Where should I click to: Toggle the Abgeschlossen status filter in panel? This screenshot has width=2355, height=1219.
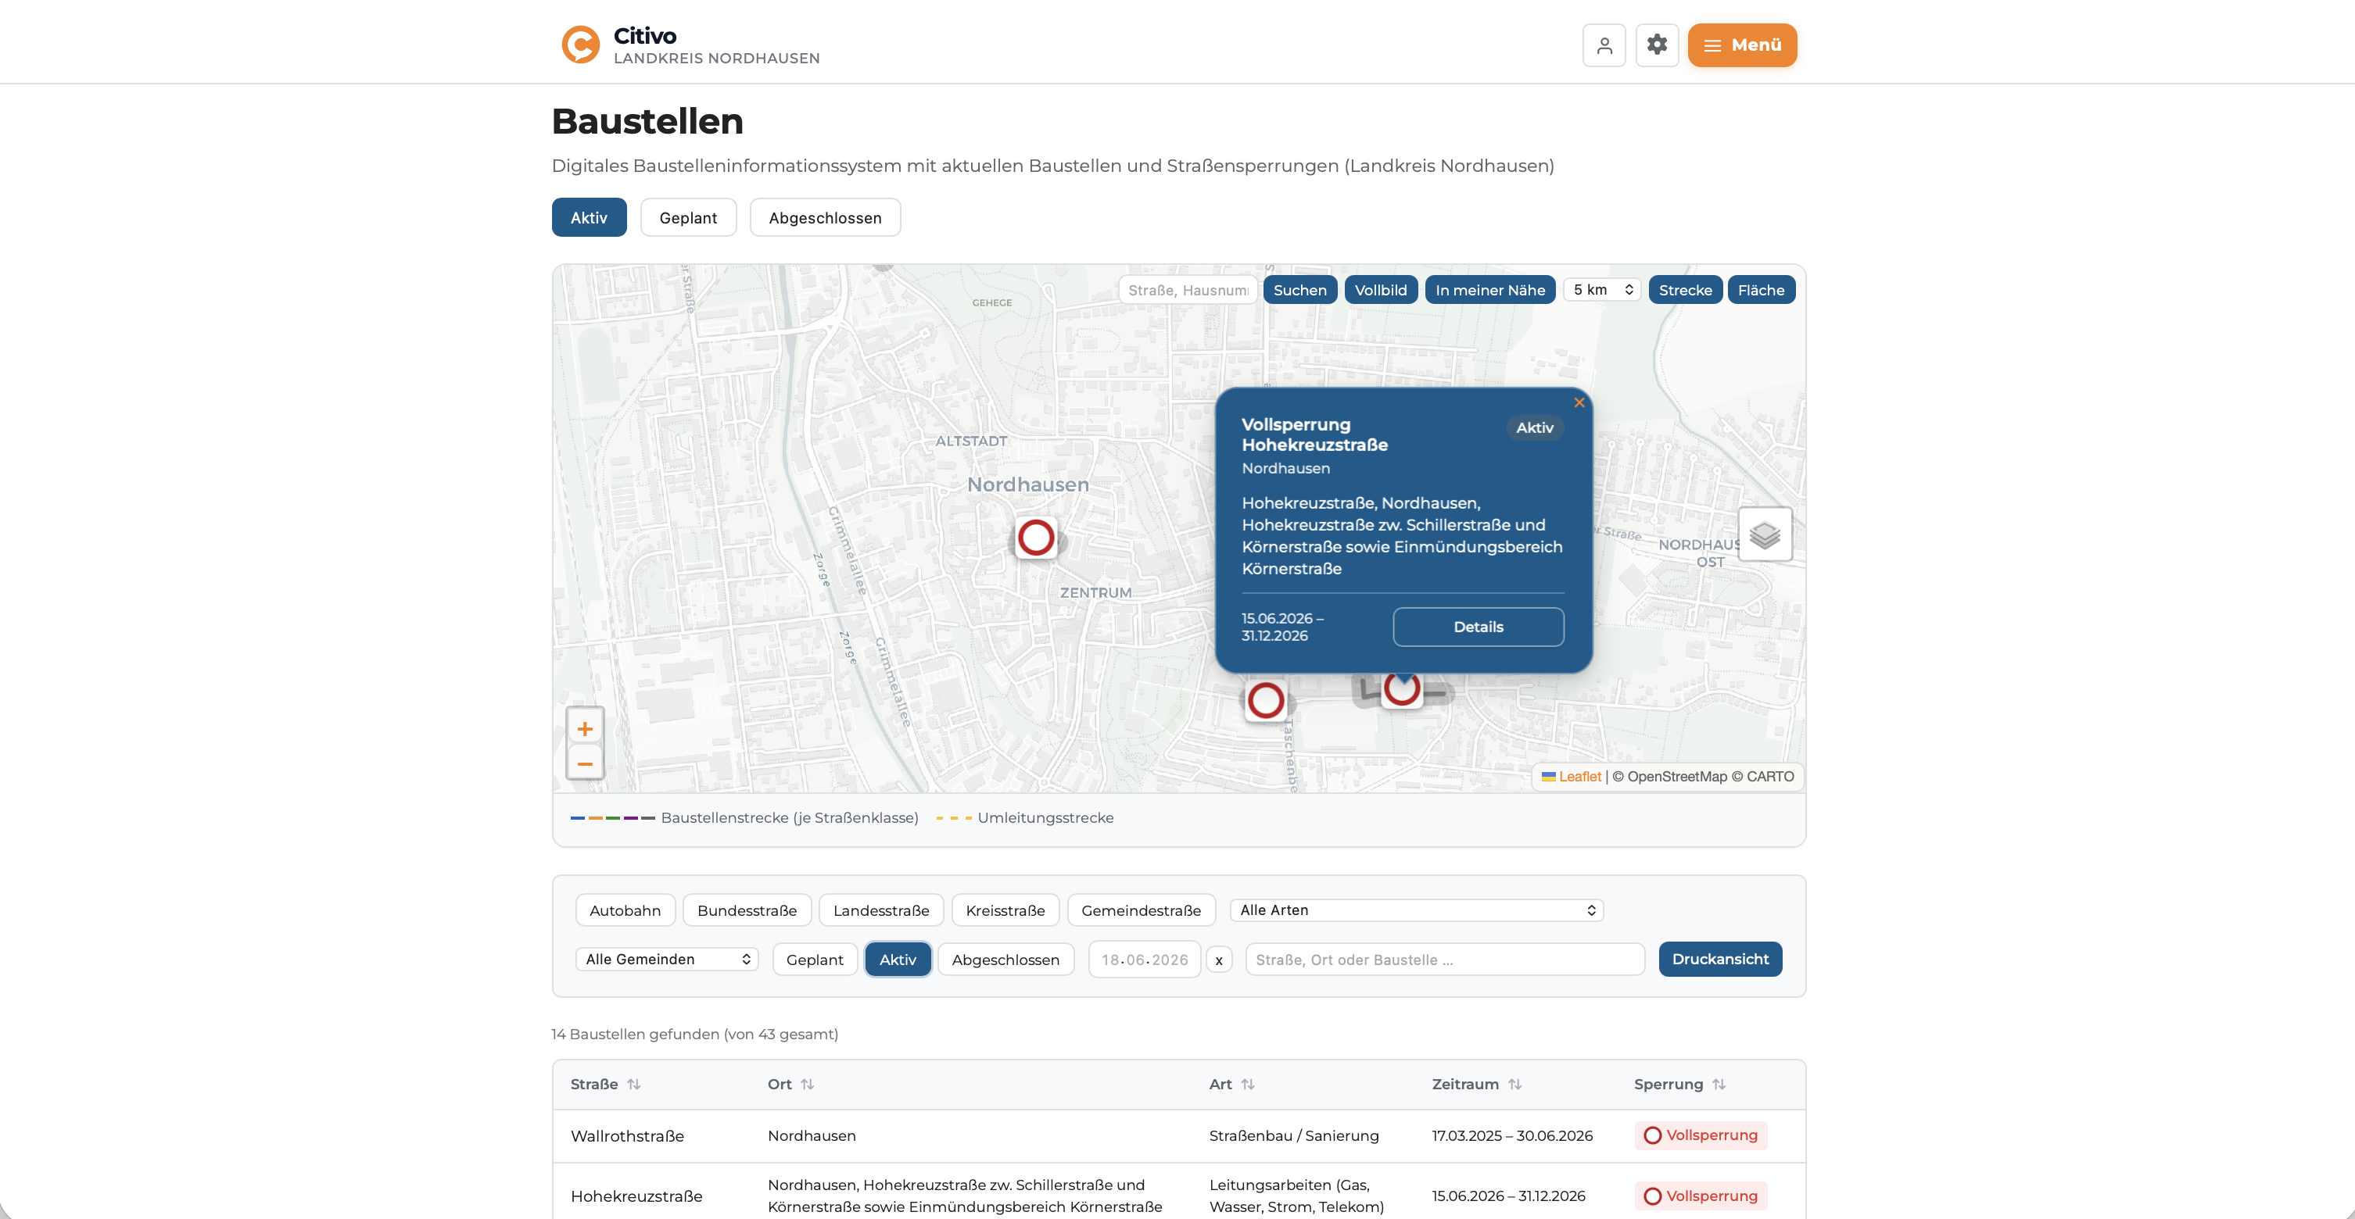tap(1005, 960)
